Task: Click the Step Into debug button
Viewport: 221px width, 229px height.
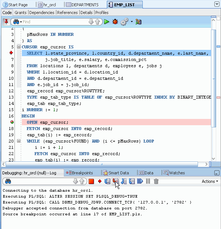Action: pos(116,181)
